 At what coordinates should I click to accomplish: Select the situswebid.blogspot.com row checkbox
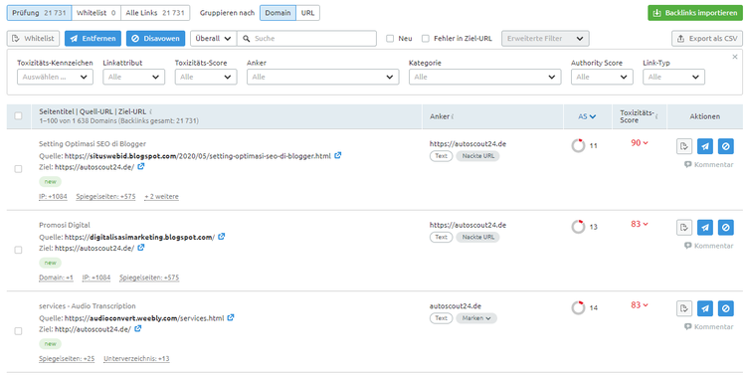[x=18, y=169]
